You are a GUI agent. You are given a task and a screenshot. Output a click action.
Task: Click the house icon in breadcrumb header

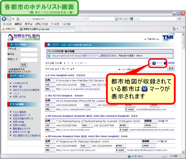coord(49,45)
